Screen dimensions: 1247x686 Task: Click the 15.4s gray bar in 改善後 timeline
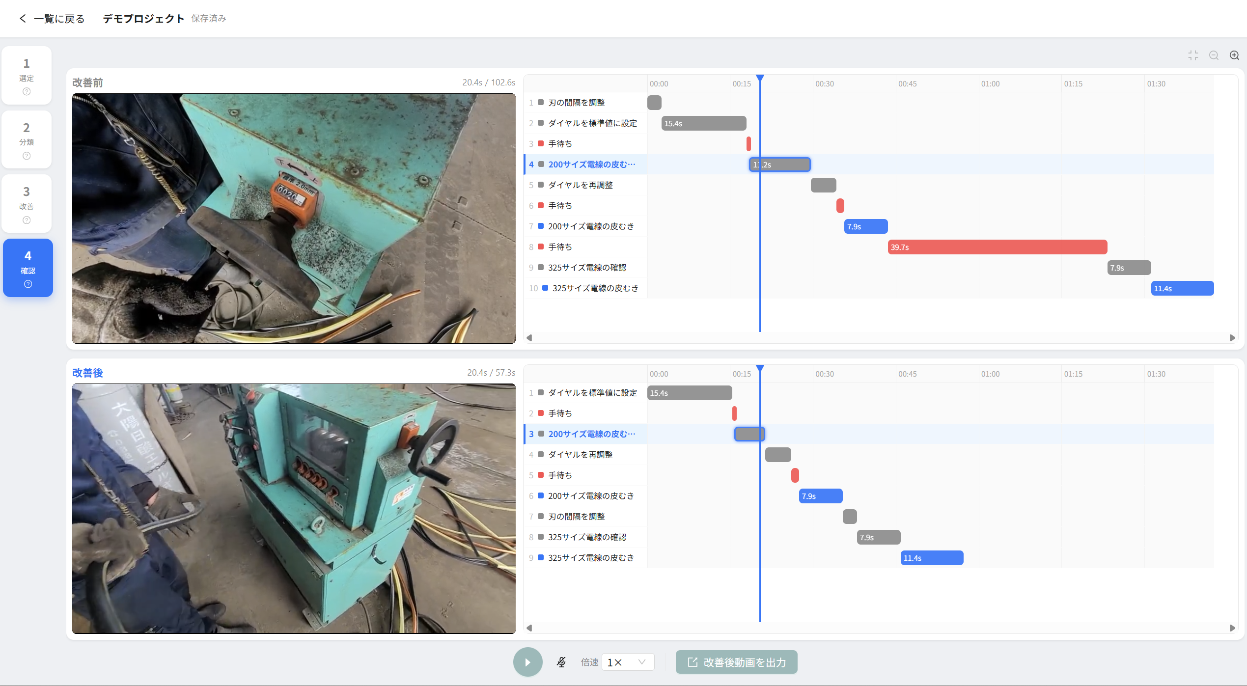tap(690, 393)
